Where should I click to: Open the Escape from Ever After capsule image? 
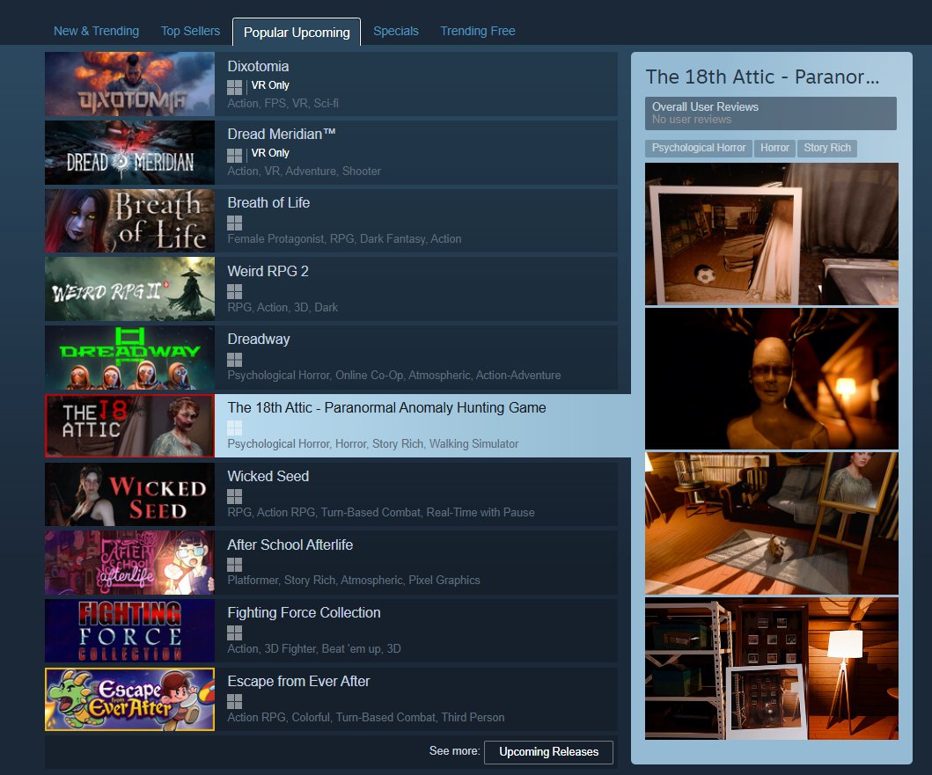click(129, 699)
